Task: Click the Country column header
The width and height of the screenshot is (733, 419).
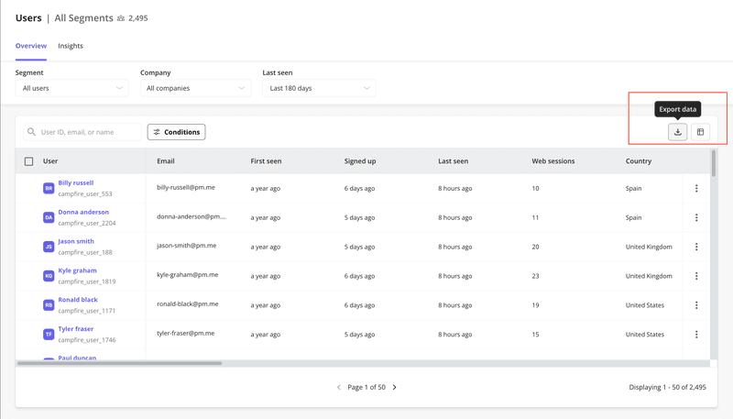Action: (638, 160)
